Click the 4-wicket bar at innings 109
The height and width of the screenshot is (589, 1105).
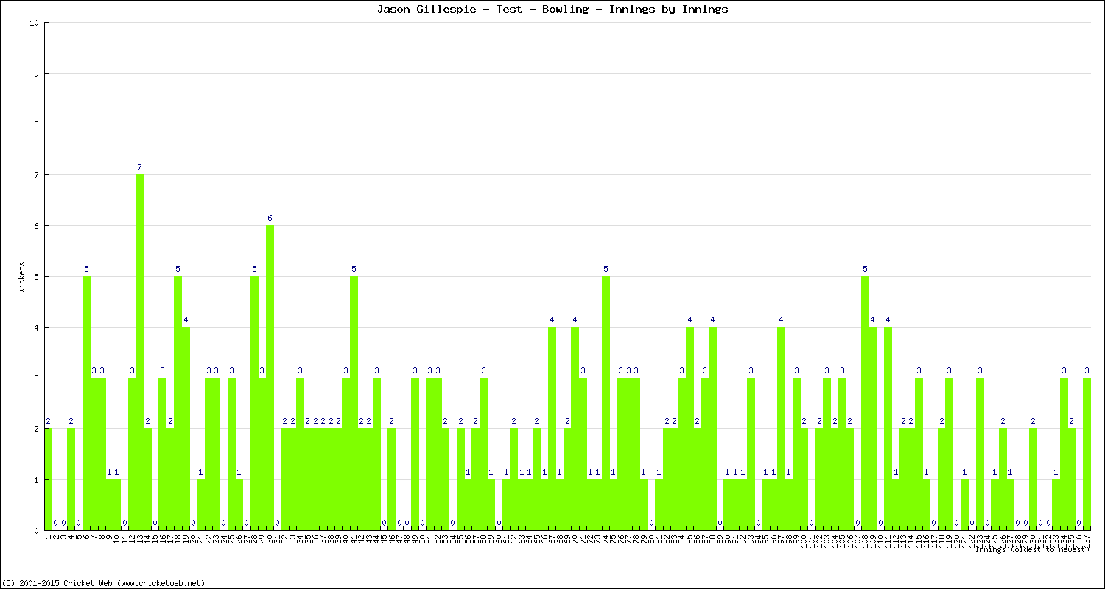point(873,428)
